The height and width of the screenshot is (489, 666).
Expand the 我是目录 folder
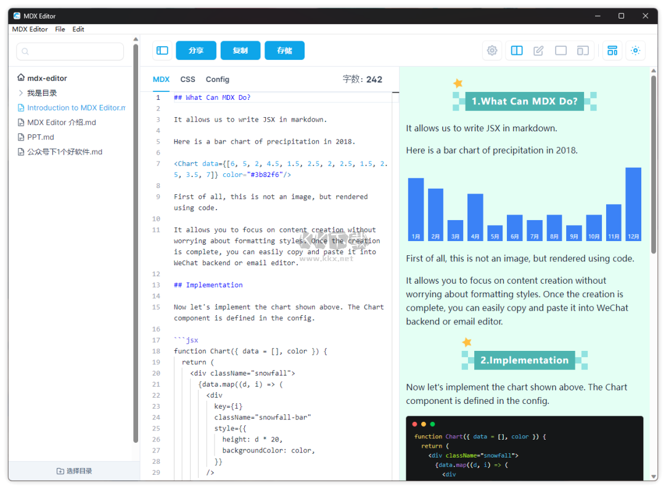(20, 92)
